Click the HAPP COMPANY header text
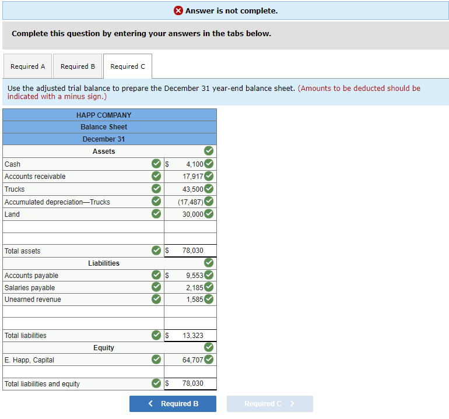The height and width of the screenshot is (419, 449). (x=104, y=115)
